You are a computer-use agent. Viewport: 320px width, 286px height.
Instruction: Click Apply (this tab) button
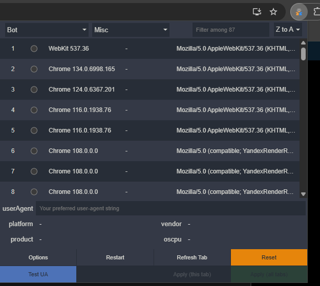click(x=192, y=274)
